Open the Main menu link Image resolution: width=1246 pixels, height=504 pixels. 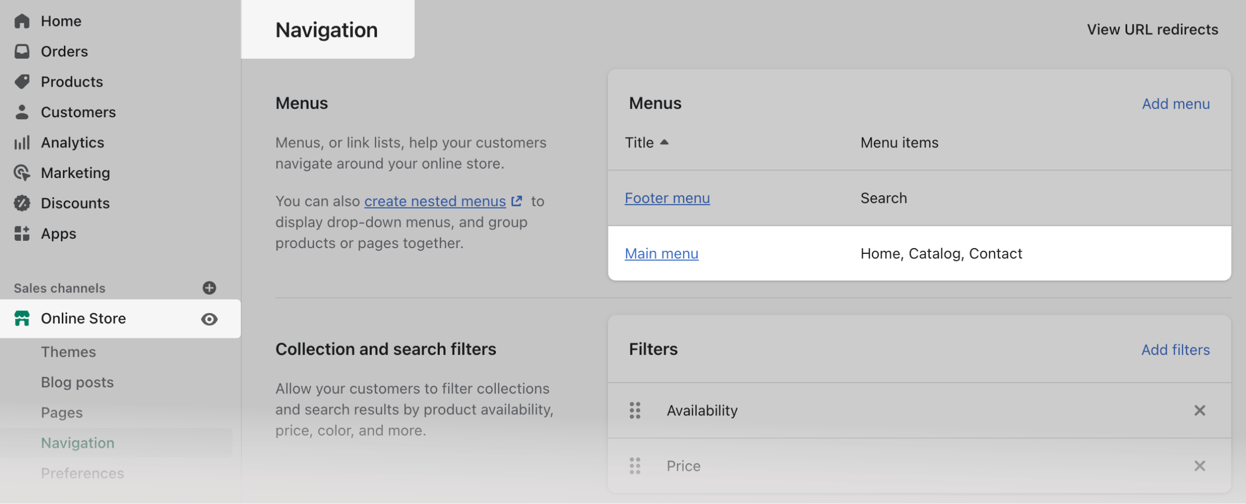click(661, 254)
